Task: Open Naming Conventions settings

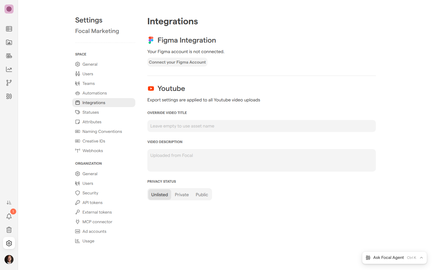Action: (104, 131)
